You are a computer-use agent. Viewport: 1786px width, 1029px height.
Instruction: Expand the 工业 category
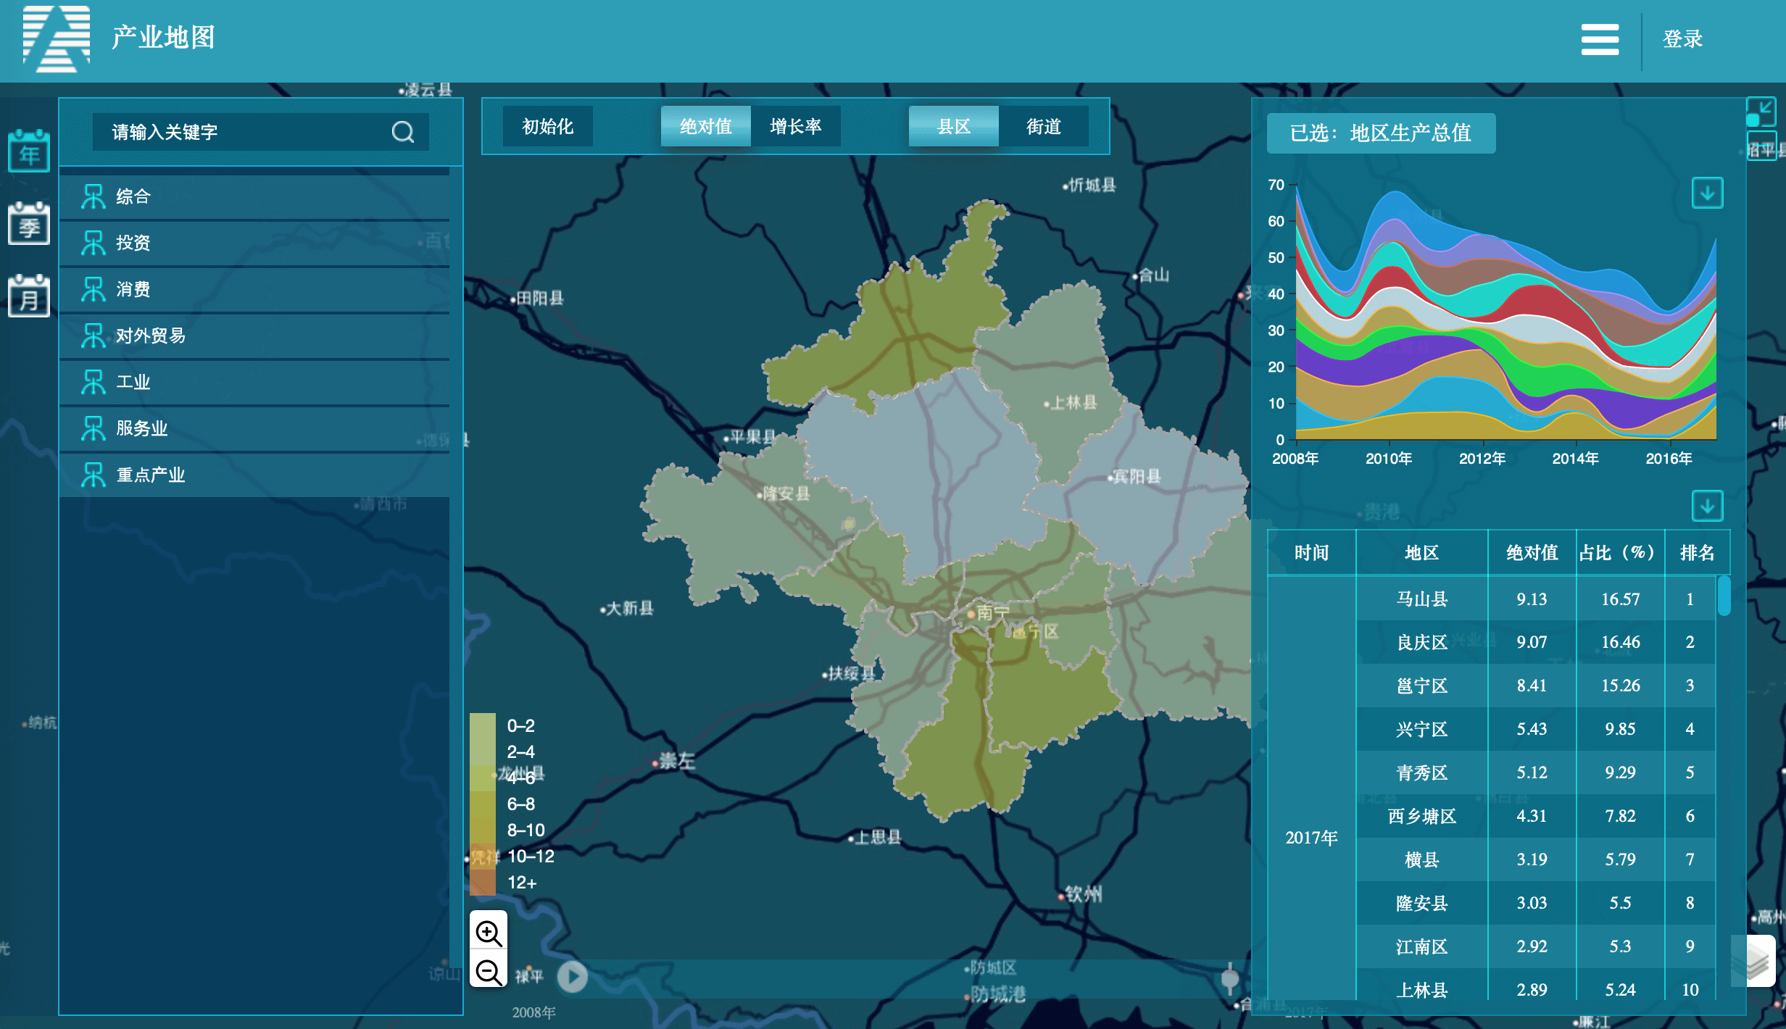tap(254, 382)
